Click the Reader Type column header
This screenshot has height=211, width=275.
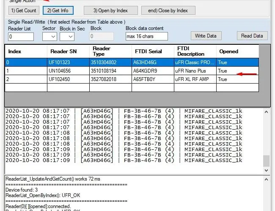[110, 51]
